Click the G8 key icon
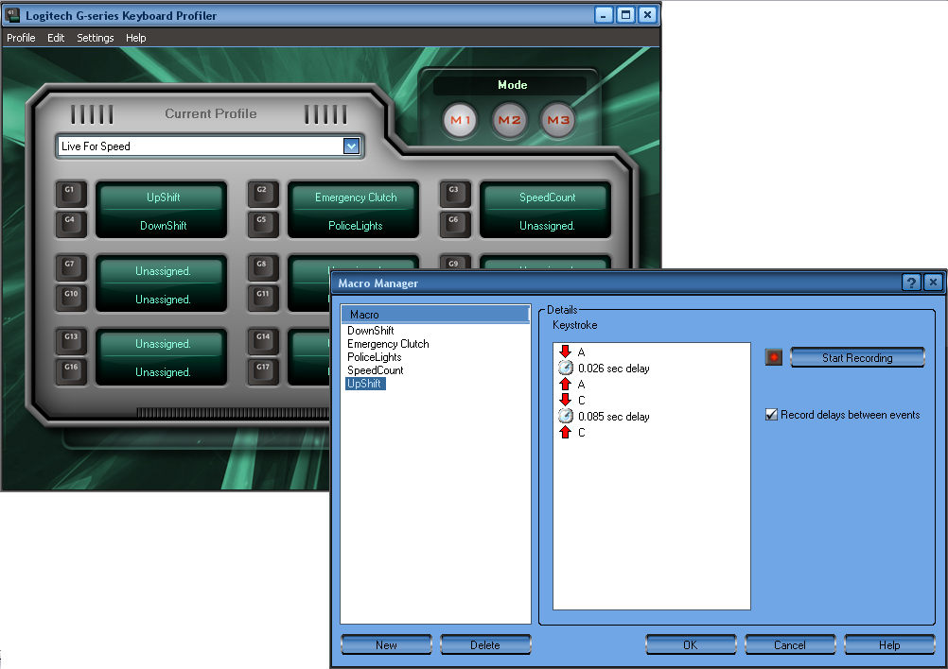Screen dimensions: 948x669 (x=263, y=268)
